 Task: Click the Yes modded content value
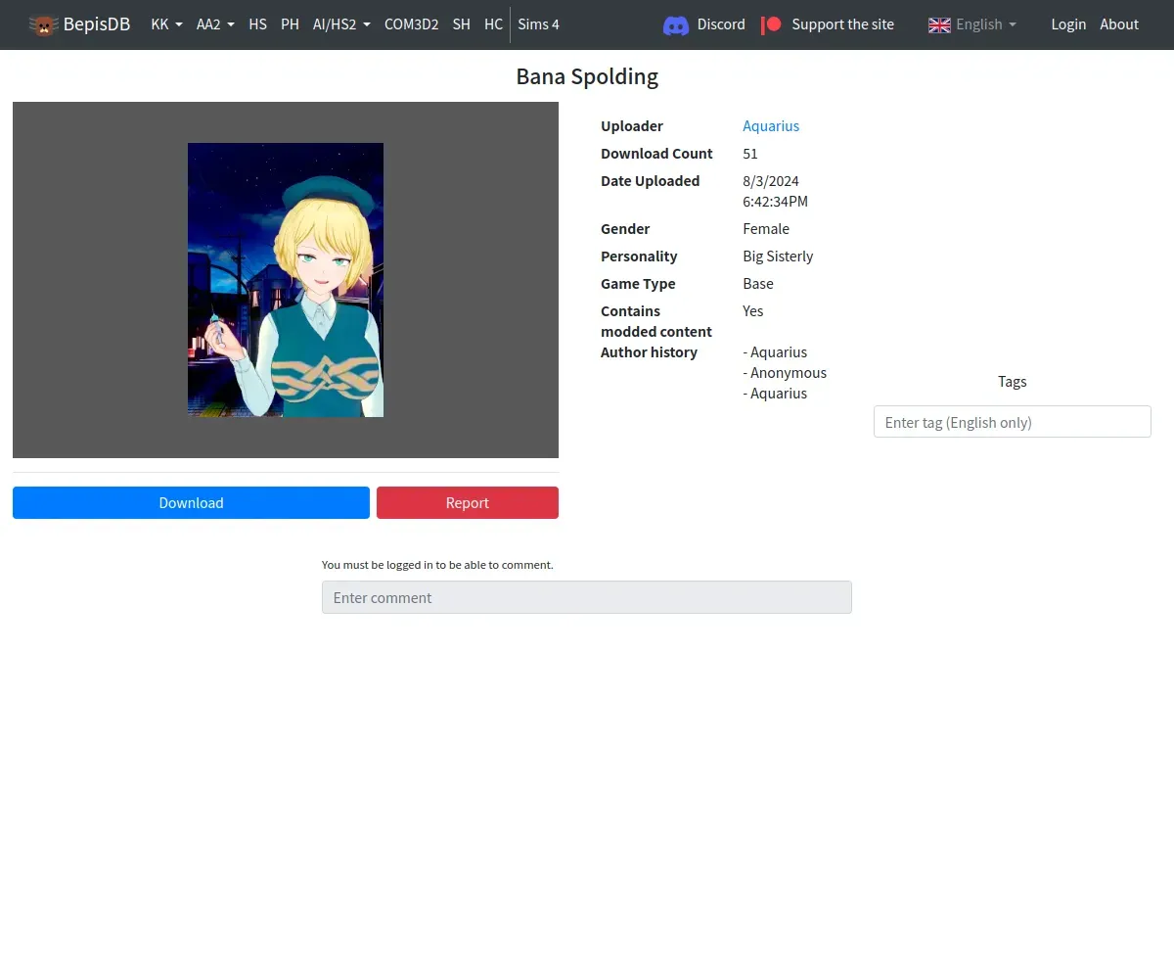tap(753, 310)
